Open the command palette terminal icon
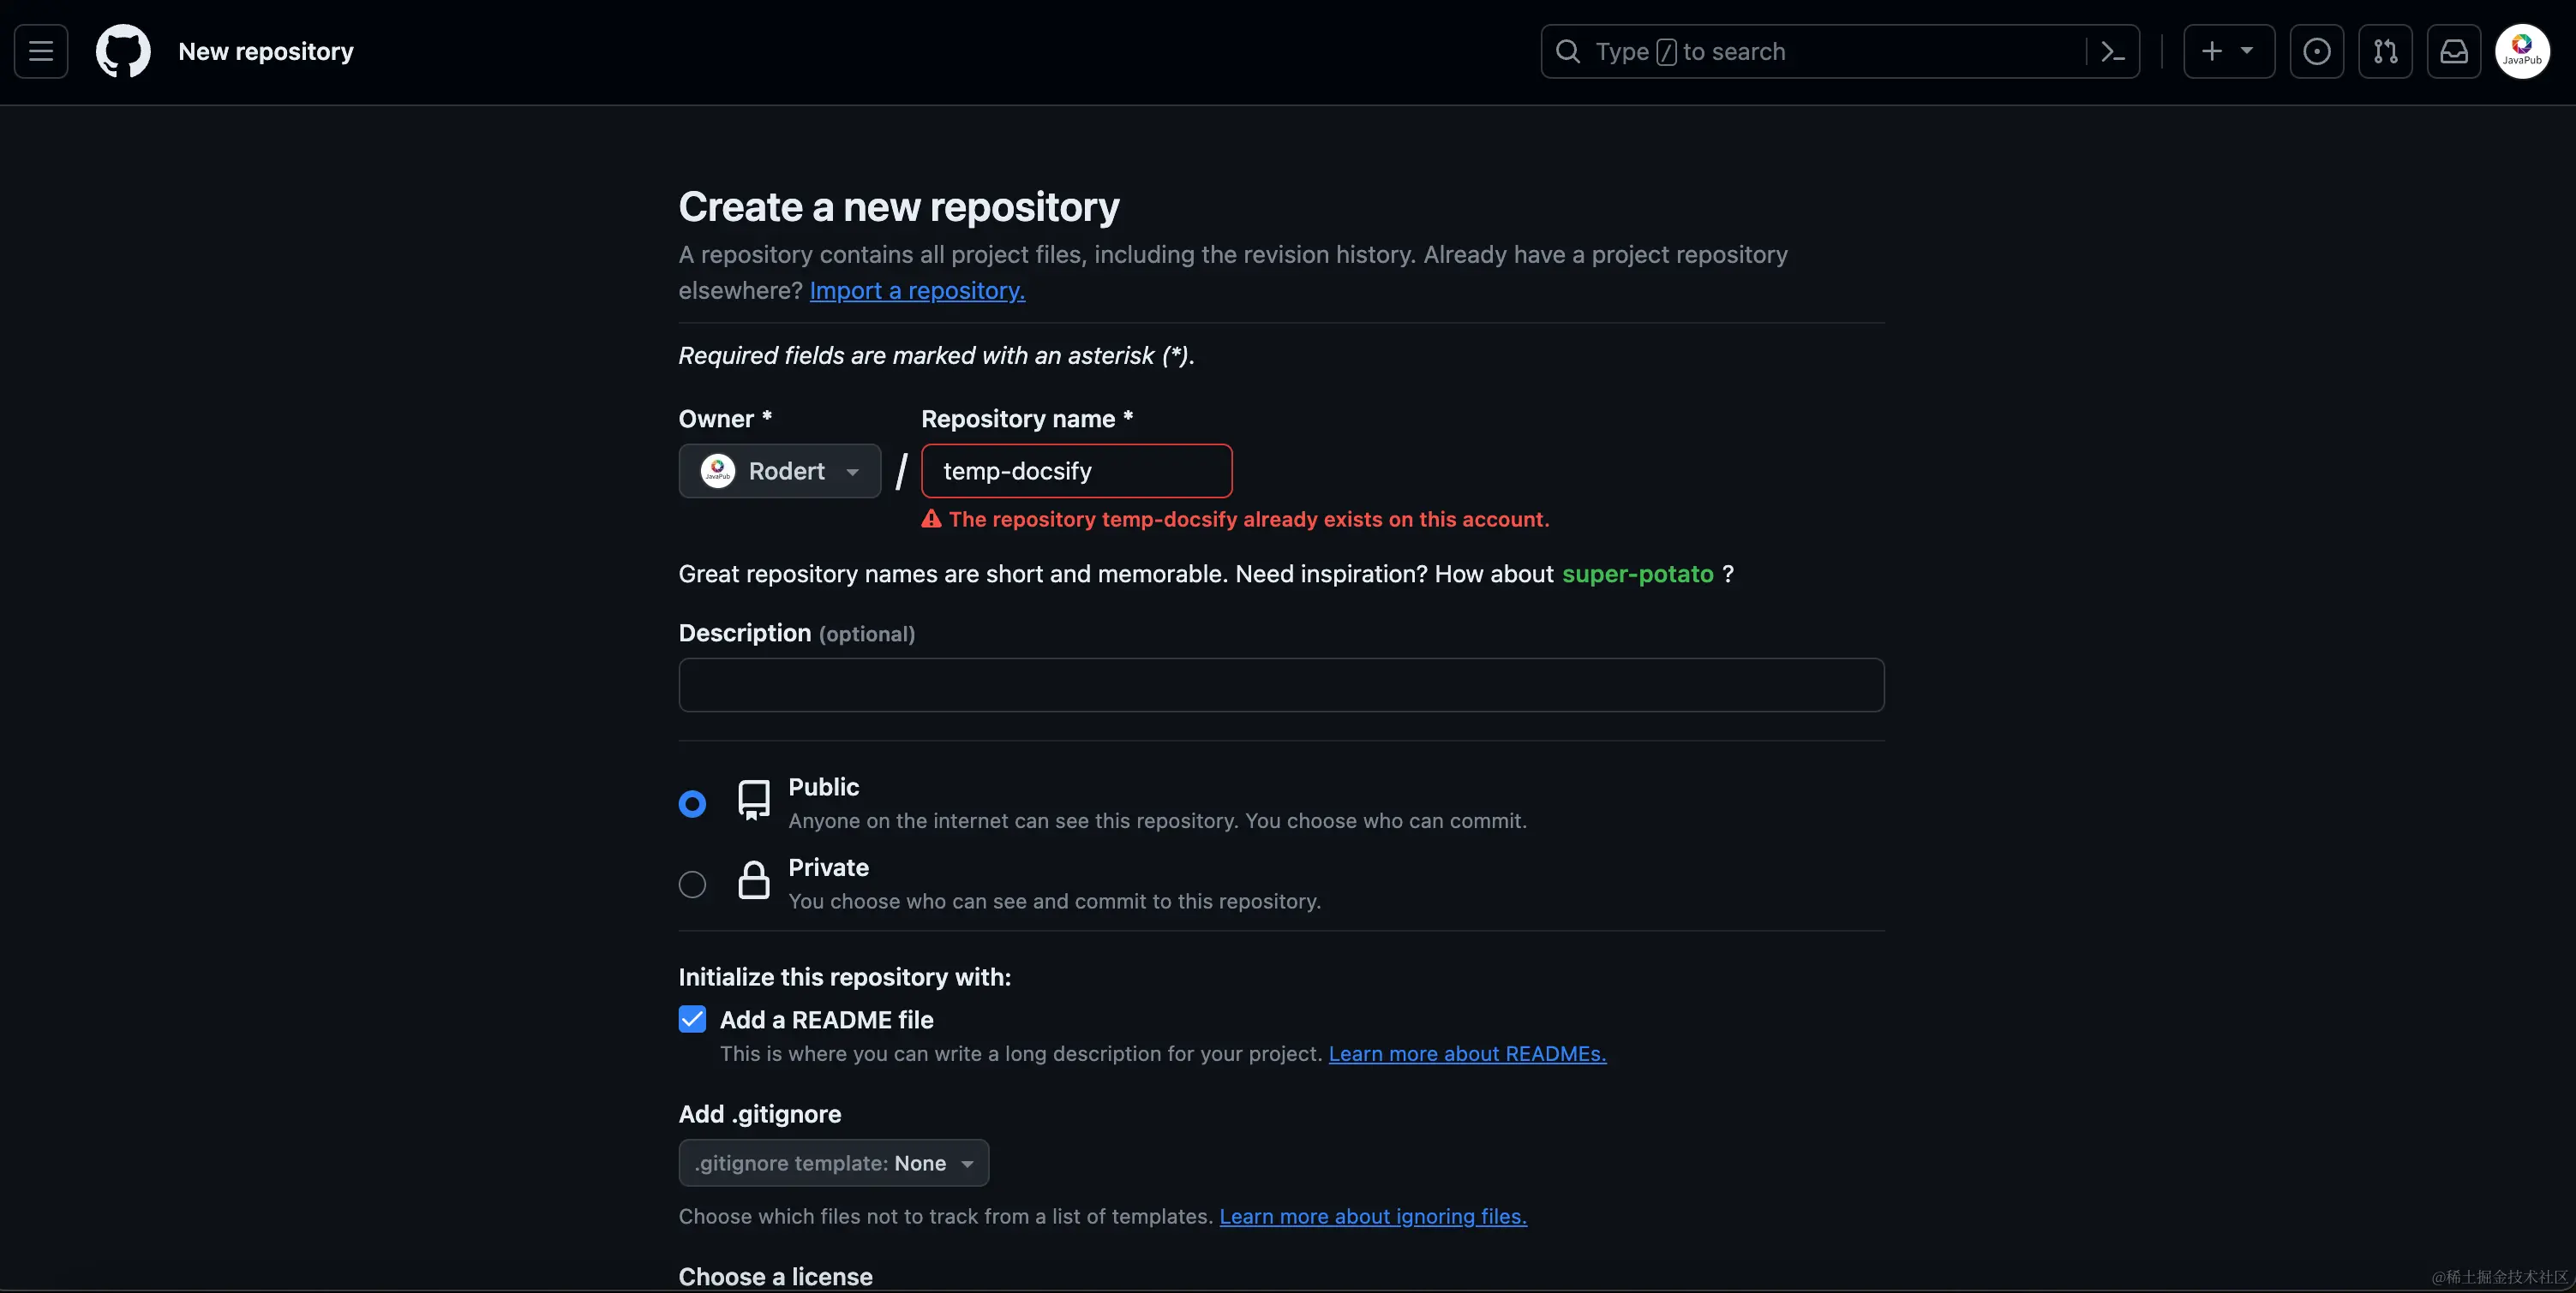 pos(2112,51)
